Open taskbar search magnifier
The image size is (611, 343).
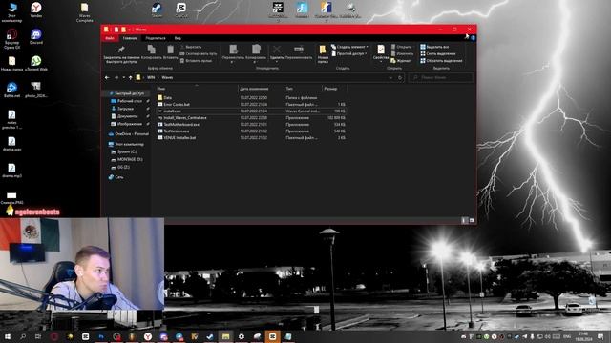click(x=23, y=336)
